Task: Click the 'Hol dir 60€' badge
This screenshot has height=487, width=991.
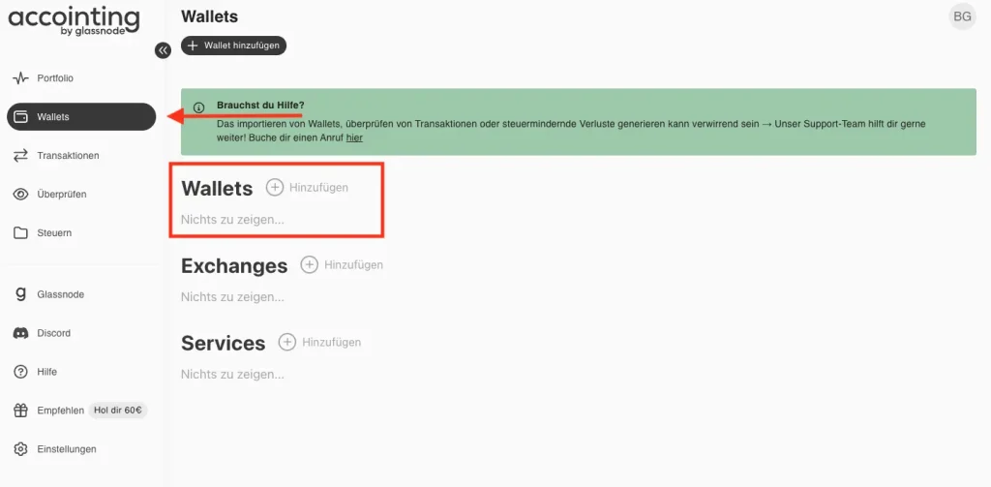Action: point(117,411)
